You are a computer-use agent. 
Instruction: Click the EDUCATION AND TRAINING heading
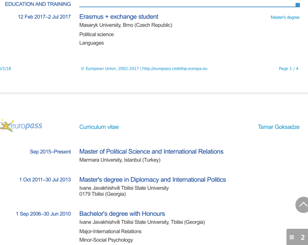tap(38, 4)
